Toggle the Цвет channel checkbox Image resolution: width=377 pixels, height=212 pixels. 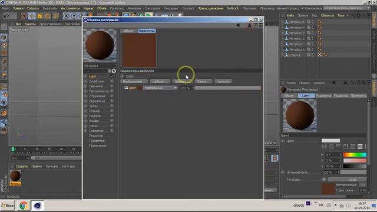click(x=112, y=76)
